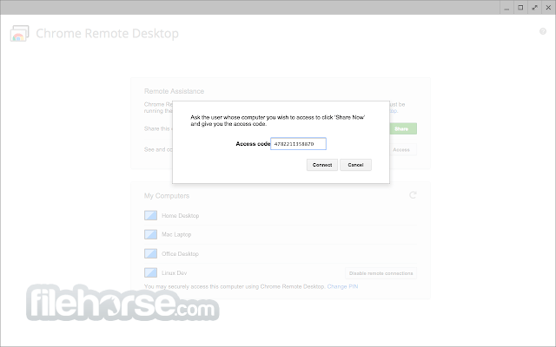Select the Office Desktop computer icon
The width and height of the screenshot is (556, 347).
click(x=150, y=253)
